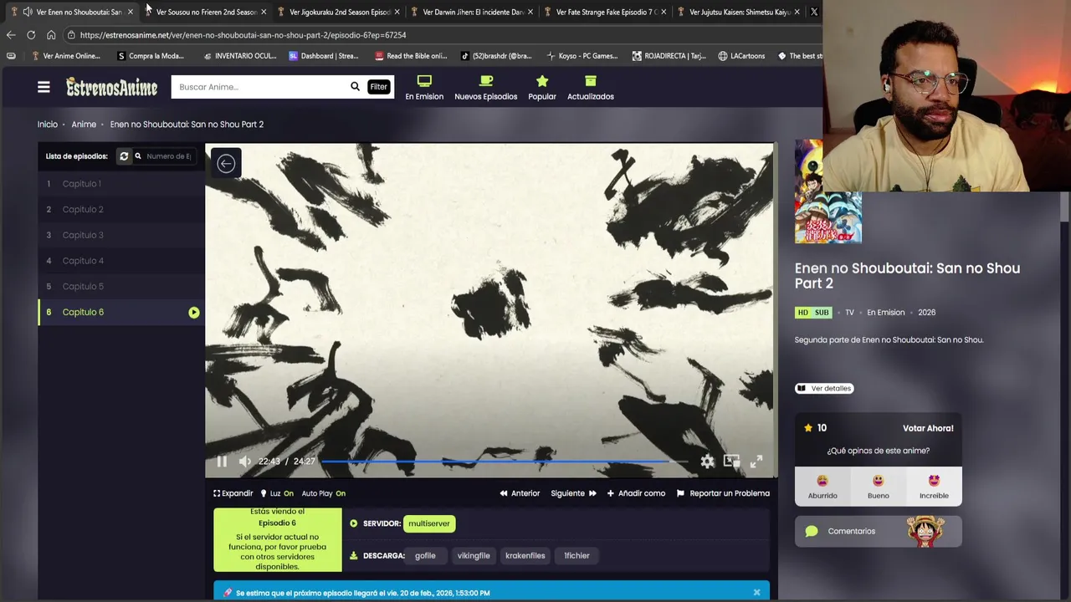1071x602 pixels.
Task: Vote Aburrido emoji rating
Action: (x=822, y=487)
